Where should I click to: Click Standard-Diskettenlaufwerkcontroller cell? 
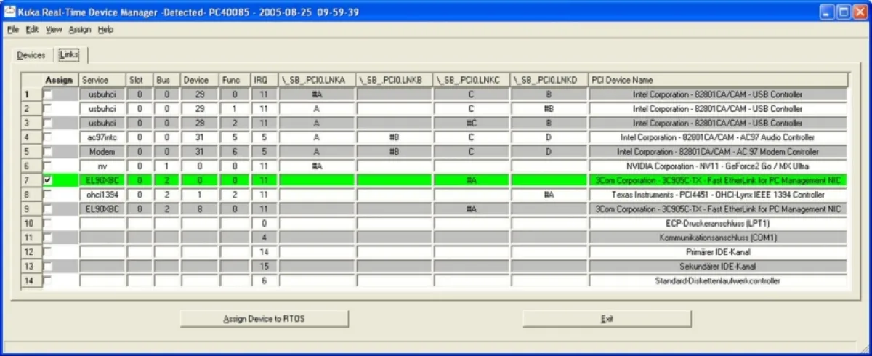718,281
